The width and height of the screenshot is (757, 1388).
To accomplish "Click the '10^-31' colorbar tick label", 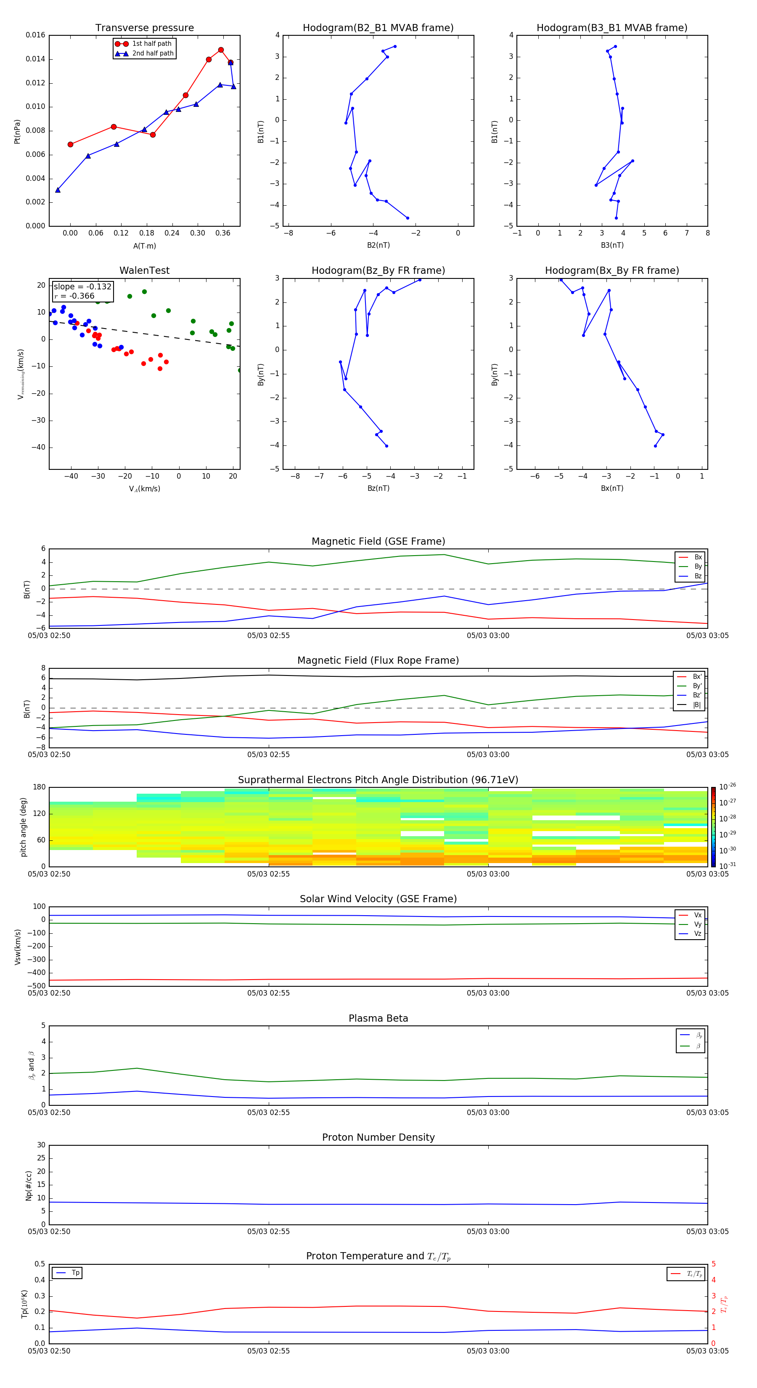I will [x=728, y=866].
